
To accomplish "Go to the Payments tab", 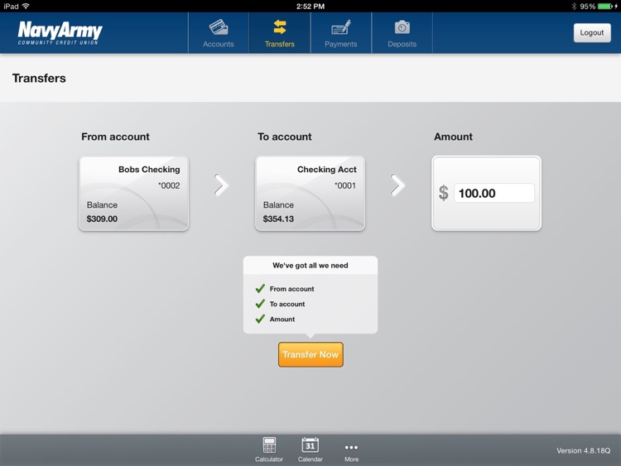I will (341, 33).
